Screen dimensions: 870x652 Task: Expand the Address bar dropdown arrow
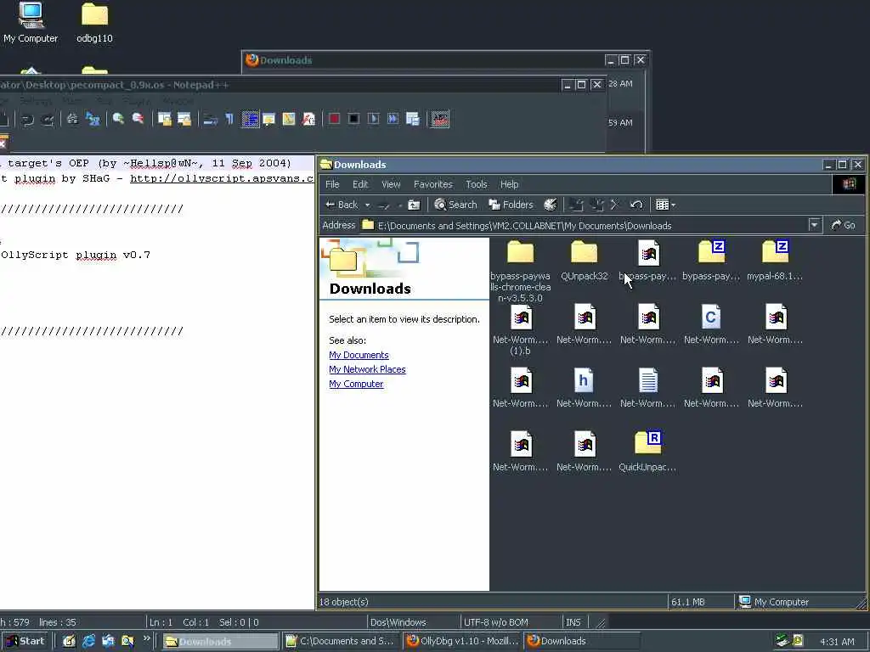pyautogui.click(x=814, y=225)
